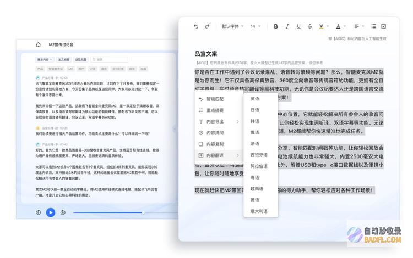Screen dimensions: 413x258
Task: Click the audio progress slider handle
Action: [144, 212]
